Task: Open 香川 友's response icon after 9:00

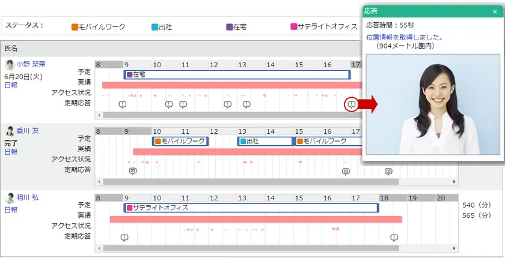Action: 133,171
